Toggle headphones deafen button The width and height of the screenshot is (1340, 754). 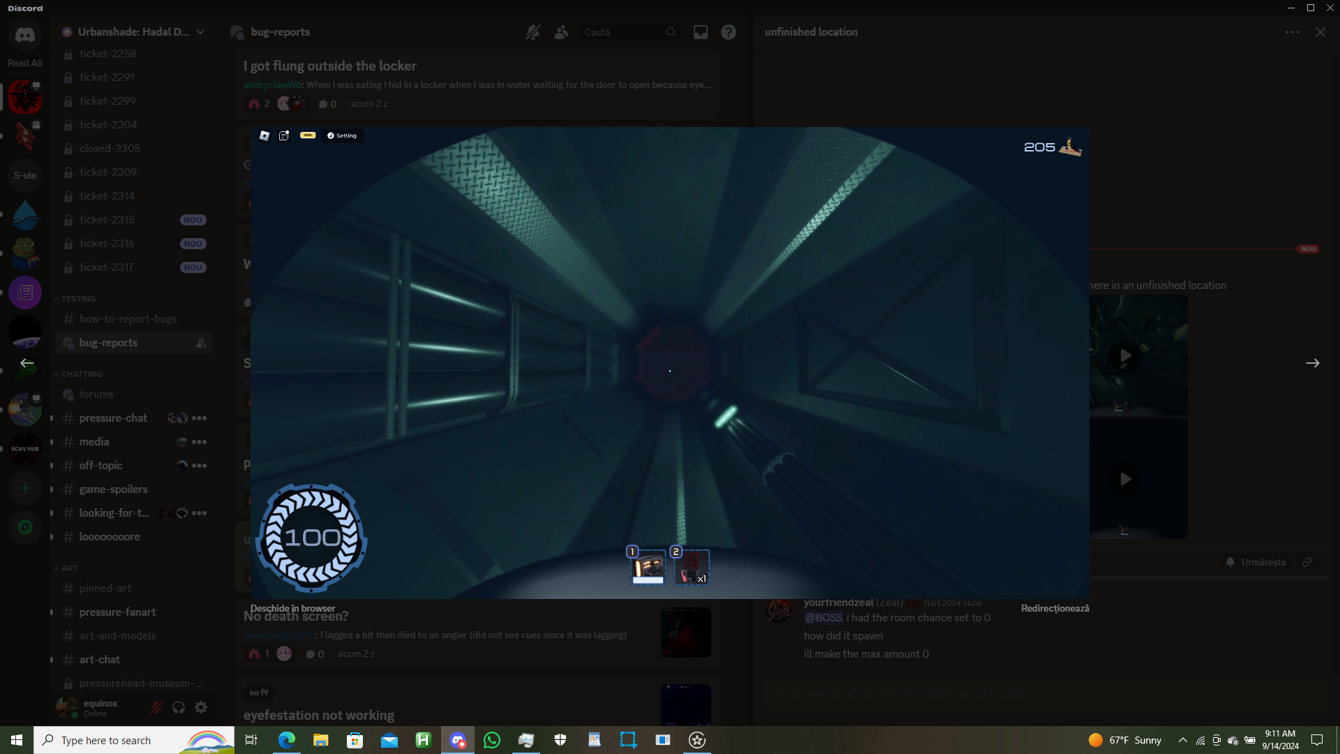179,707
